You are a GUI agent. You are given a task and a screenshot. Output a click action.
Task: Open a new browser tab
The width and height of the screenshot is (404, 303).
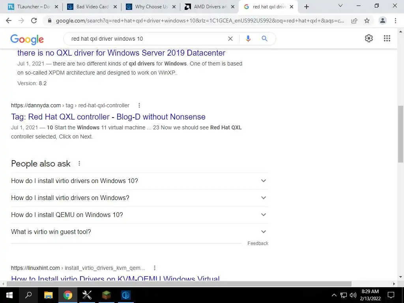coord(306,7)
